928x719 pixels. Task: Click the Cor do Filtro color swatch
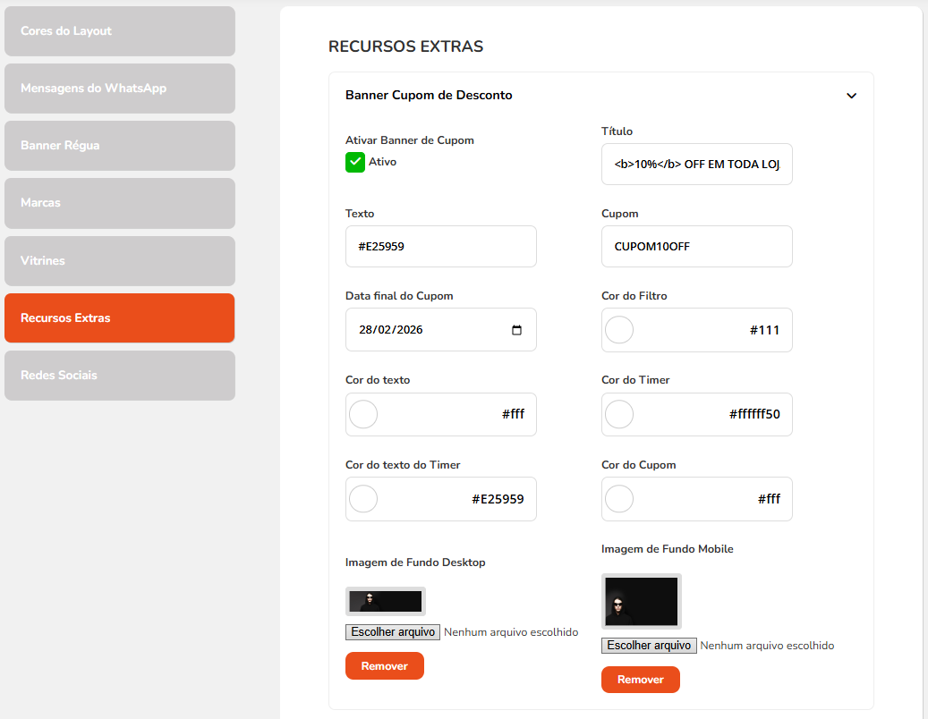point(619,330)
